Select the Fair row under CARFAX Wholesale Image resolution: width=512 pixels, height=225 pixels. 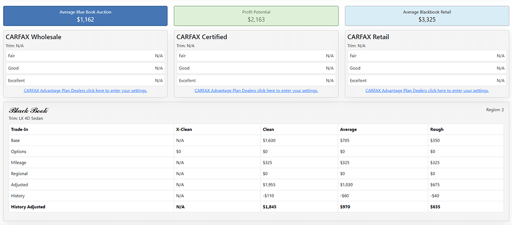(85, 56)
